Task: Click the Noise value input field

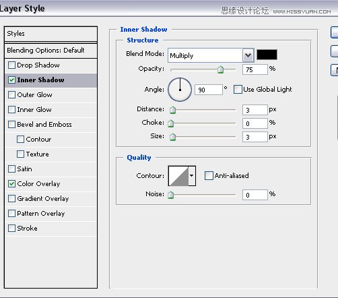Action: pyautogui.click(x=255, y=195)
